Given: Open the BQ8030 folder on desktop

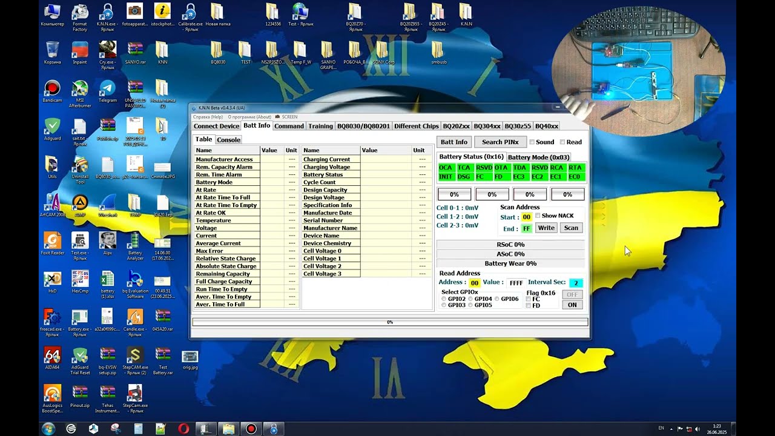Looking at the screenshot, I should pos(218,53).
